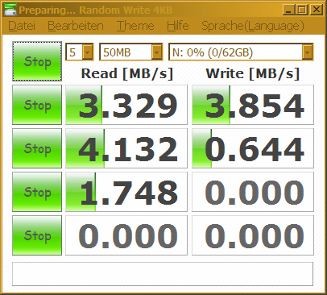This screenshot has height=295, width=327.
Task: Stop the third row test showing 1.748
Action: tap(37, 192)
